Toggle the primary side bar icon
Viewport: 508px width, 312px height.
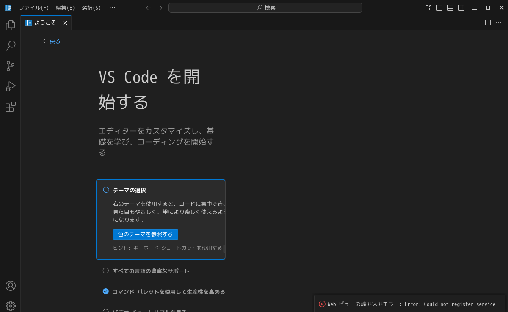tap(439, 8)
